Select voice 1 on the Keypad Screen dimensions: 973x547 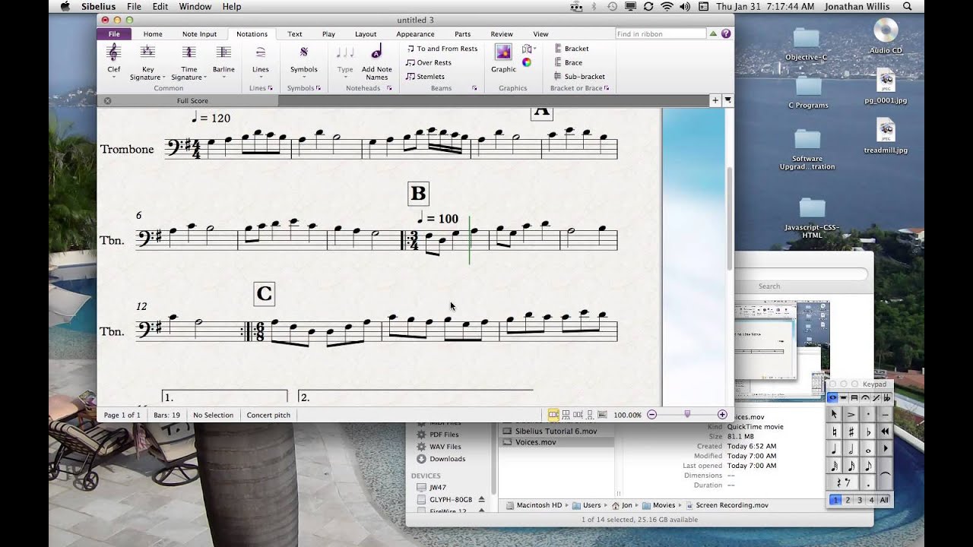[835, 500]
